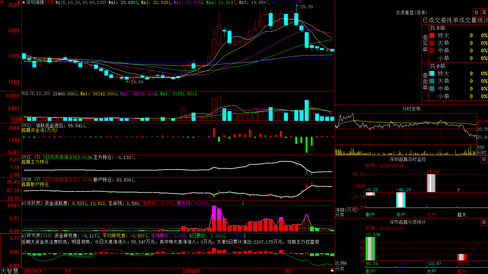Image resolution: width=488 pixels, height=274 pixels.
Task: Click the 委卖单 section label
Action: coord(425,81)
